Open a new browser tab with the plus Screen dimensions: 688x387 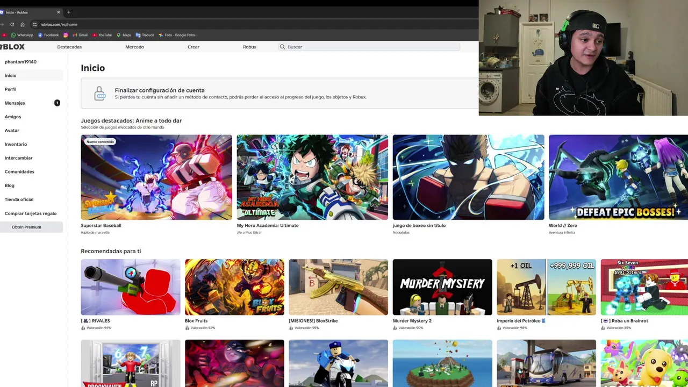pos(68,12)
